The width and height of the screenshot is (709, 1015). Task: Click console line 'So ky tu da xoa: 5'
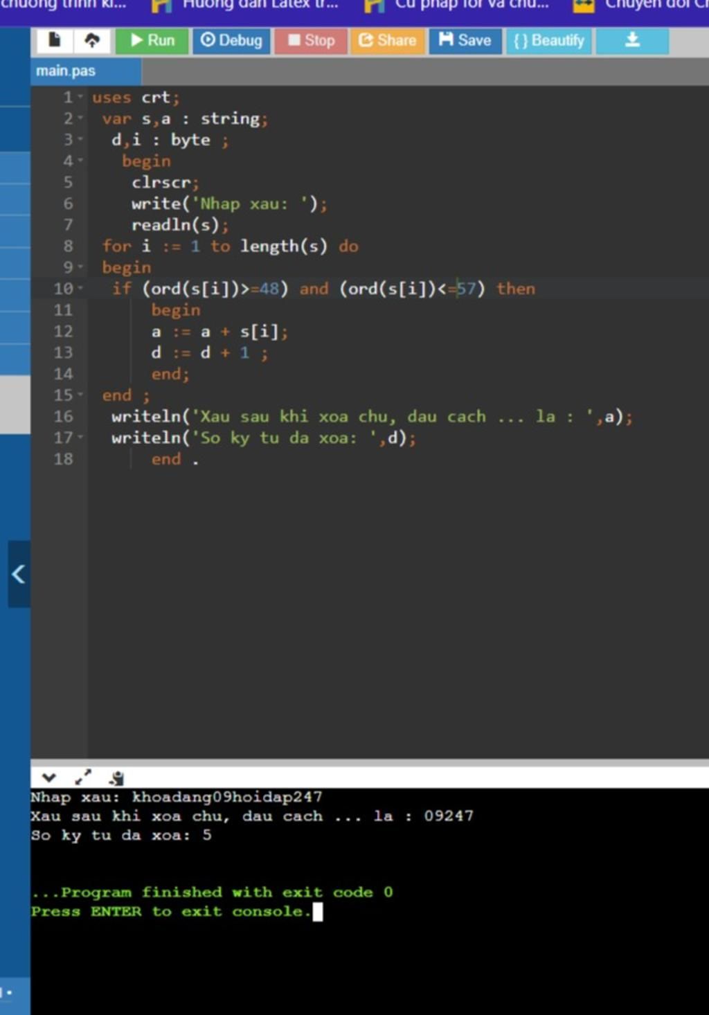[x=121, y=835]
